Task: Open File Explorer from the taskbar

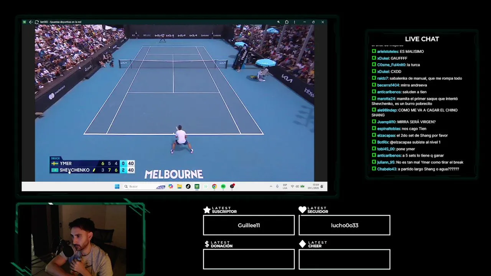Action: pyautogui.click(x=179, y=186)
